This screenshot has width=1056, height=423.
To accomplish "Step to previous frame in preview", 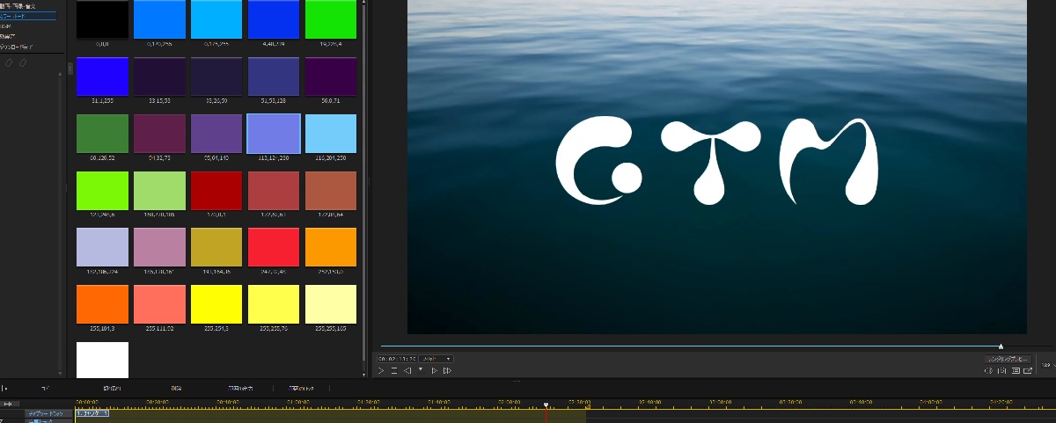I will coord(407,370).
